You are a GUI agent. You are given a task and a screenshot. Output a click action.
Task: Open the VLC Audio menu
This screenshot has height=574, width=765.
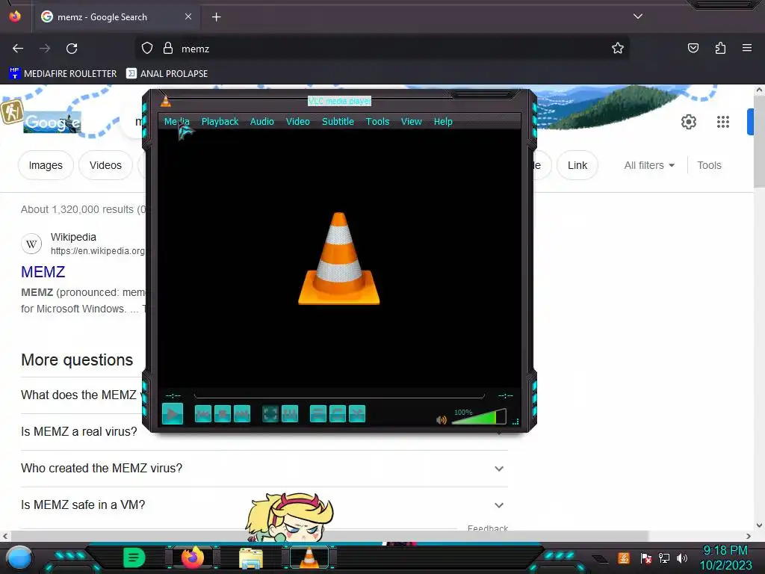coord(262,122)
